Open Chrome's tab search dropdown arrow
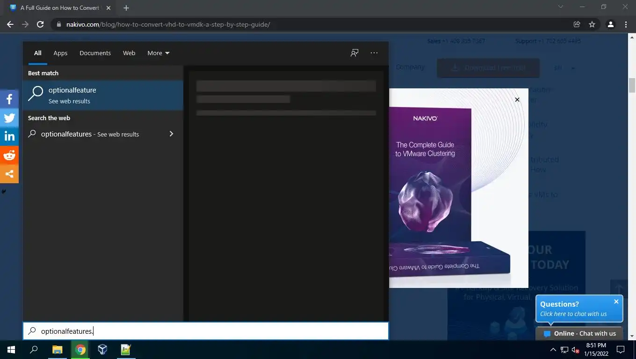The height and width of the screenshot is (359, 636). (561, 7)
